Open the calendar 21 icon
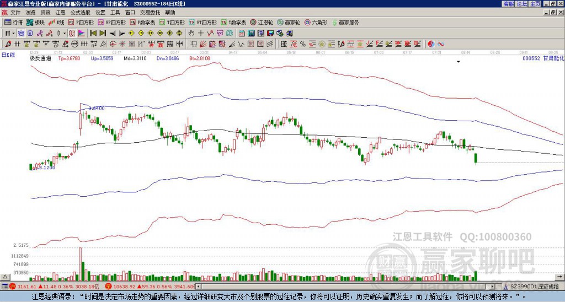 click(x=242, y=34)
